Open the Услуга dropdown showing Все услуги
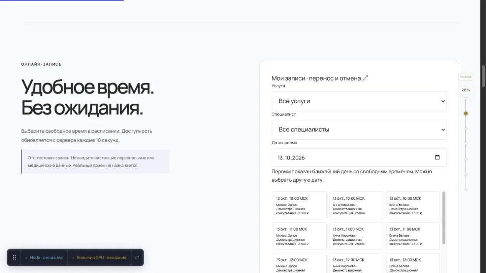 359,101
